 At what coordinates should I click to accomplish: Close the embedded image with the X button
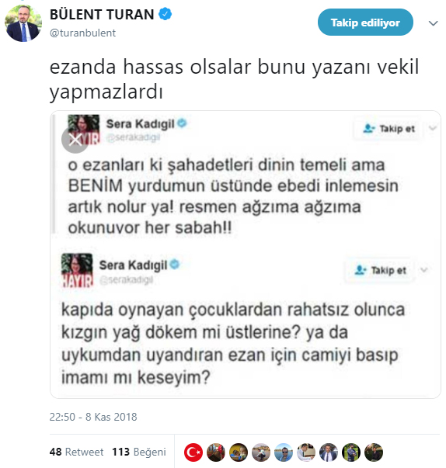pyautogui.click(x=75, y=140)
